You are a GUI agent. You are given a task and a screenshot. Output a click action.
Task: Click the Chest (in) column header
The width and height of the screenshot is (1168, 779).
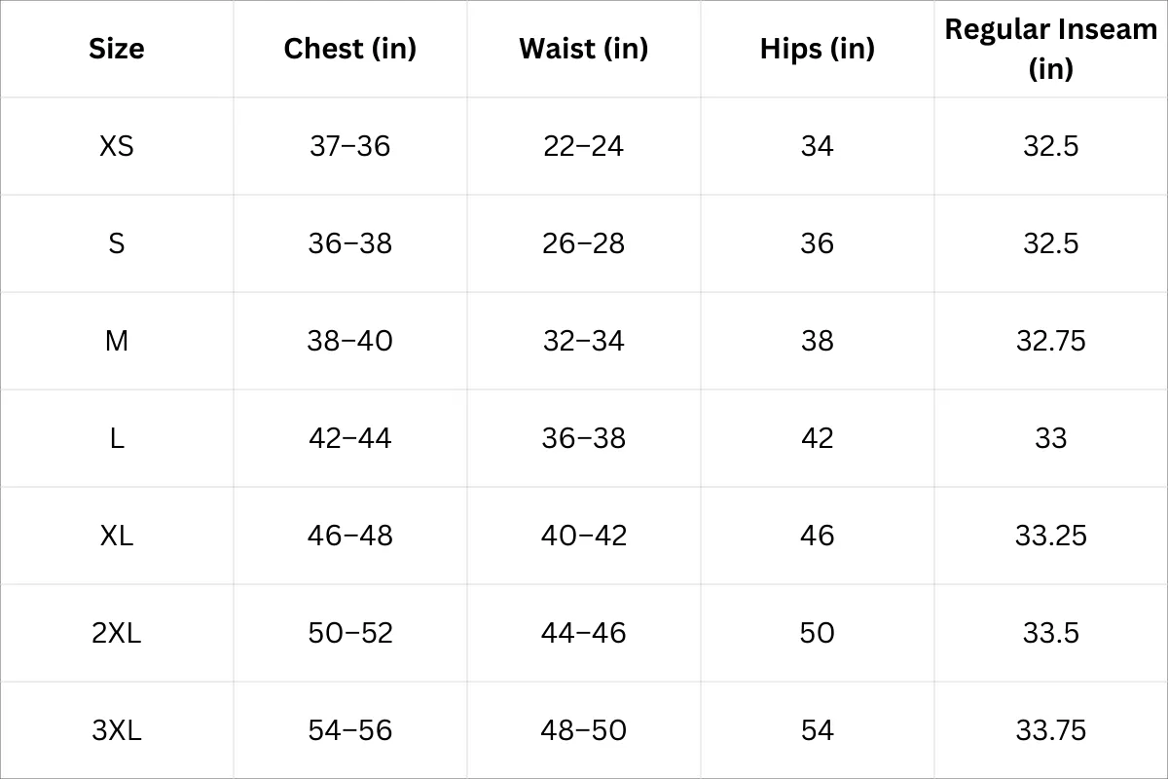click(350, 49)
